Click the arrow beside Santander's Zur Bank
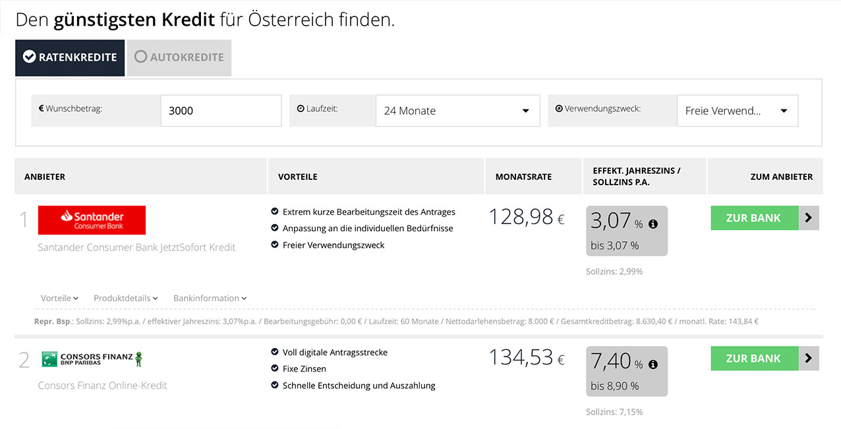Image resolution: width=841 pixels, height=429 pixels. click(809, 218)
